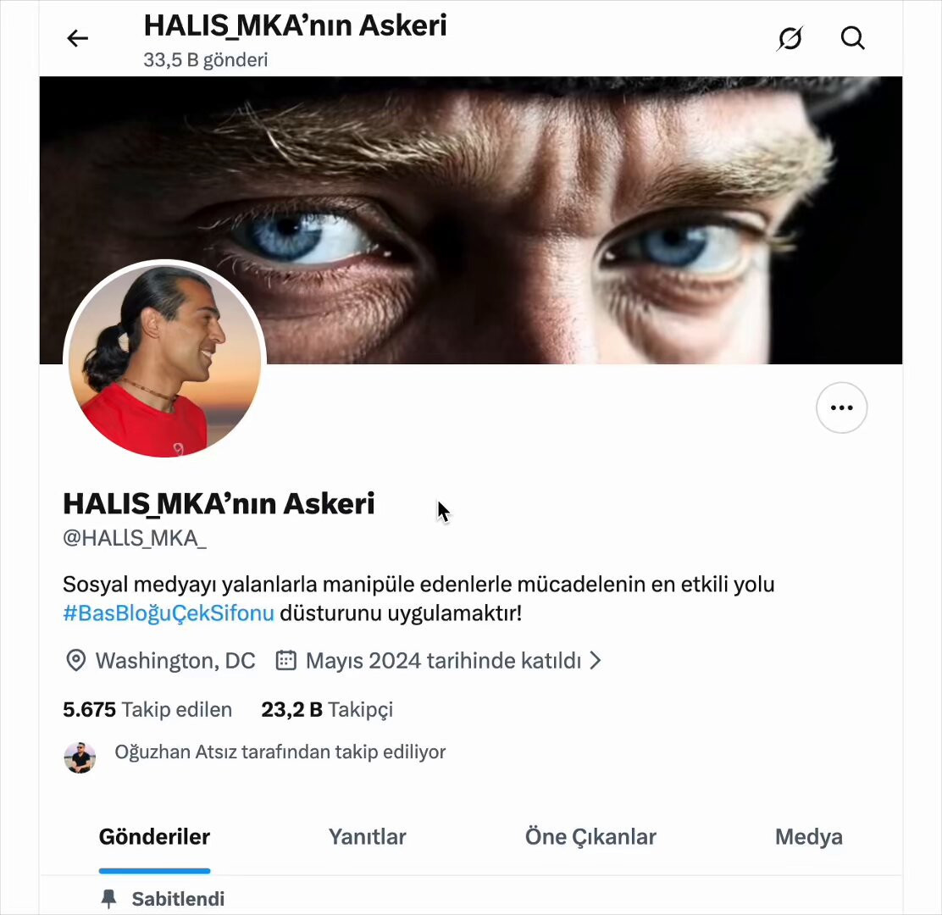Viewport: 942px width, 915px height.
Task: Click the pin icon next to Sabitlendi
Action: point(108,899)
